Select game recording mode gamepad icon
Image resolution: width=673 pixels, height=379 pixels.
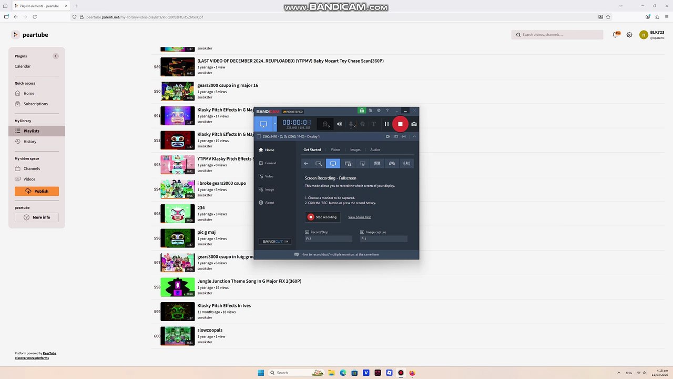click(x=392, y=164)
